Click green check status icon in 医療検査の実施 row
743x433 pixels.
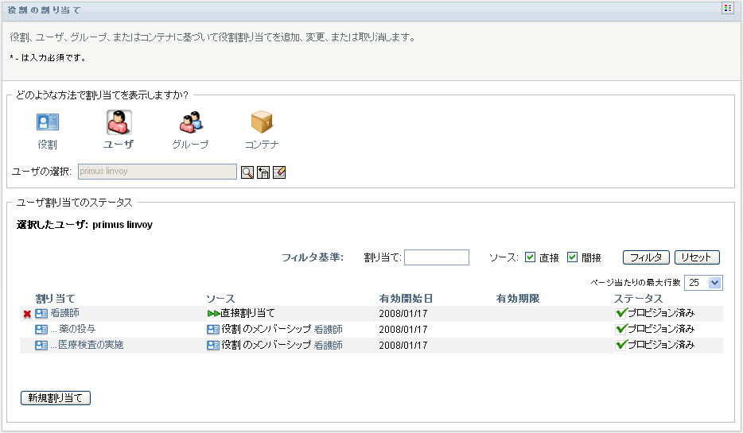point(620,345)
